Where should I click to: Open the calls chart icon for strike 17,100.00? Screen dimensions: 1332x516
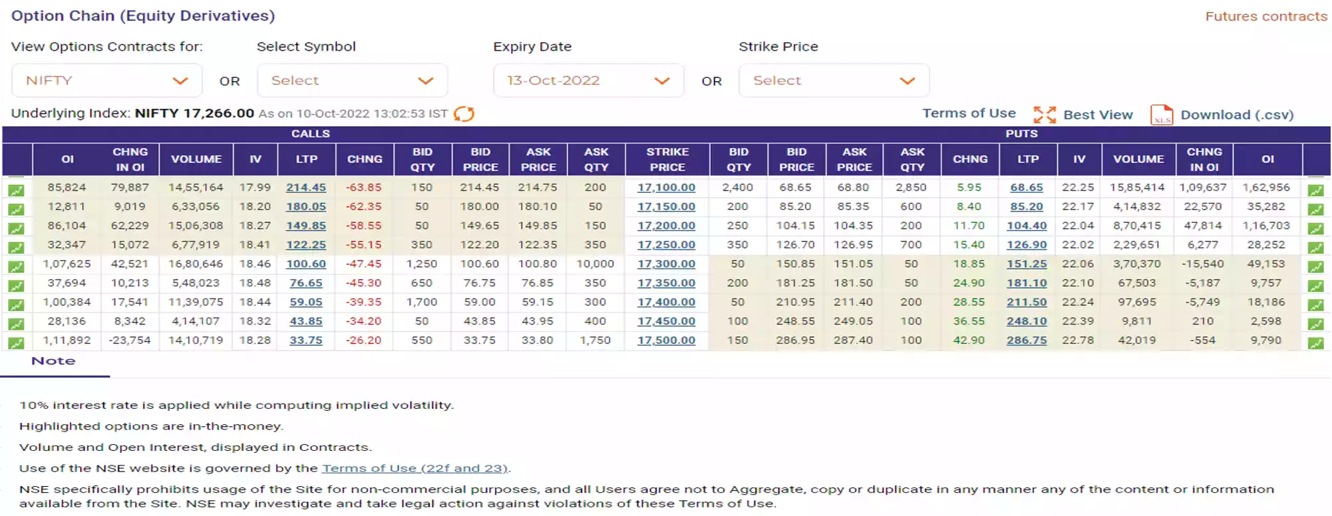pyautogui.click(x=16, y=190)
